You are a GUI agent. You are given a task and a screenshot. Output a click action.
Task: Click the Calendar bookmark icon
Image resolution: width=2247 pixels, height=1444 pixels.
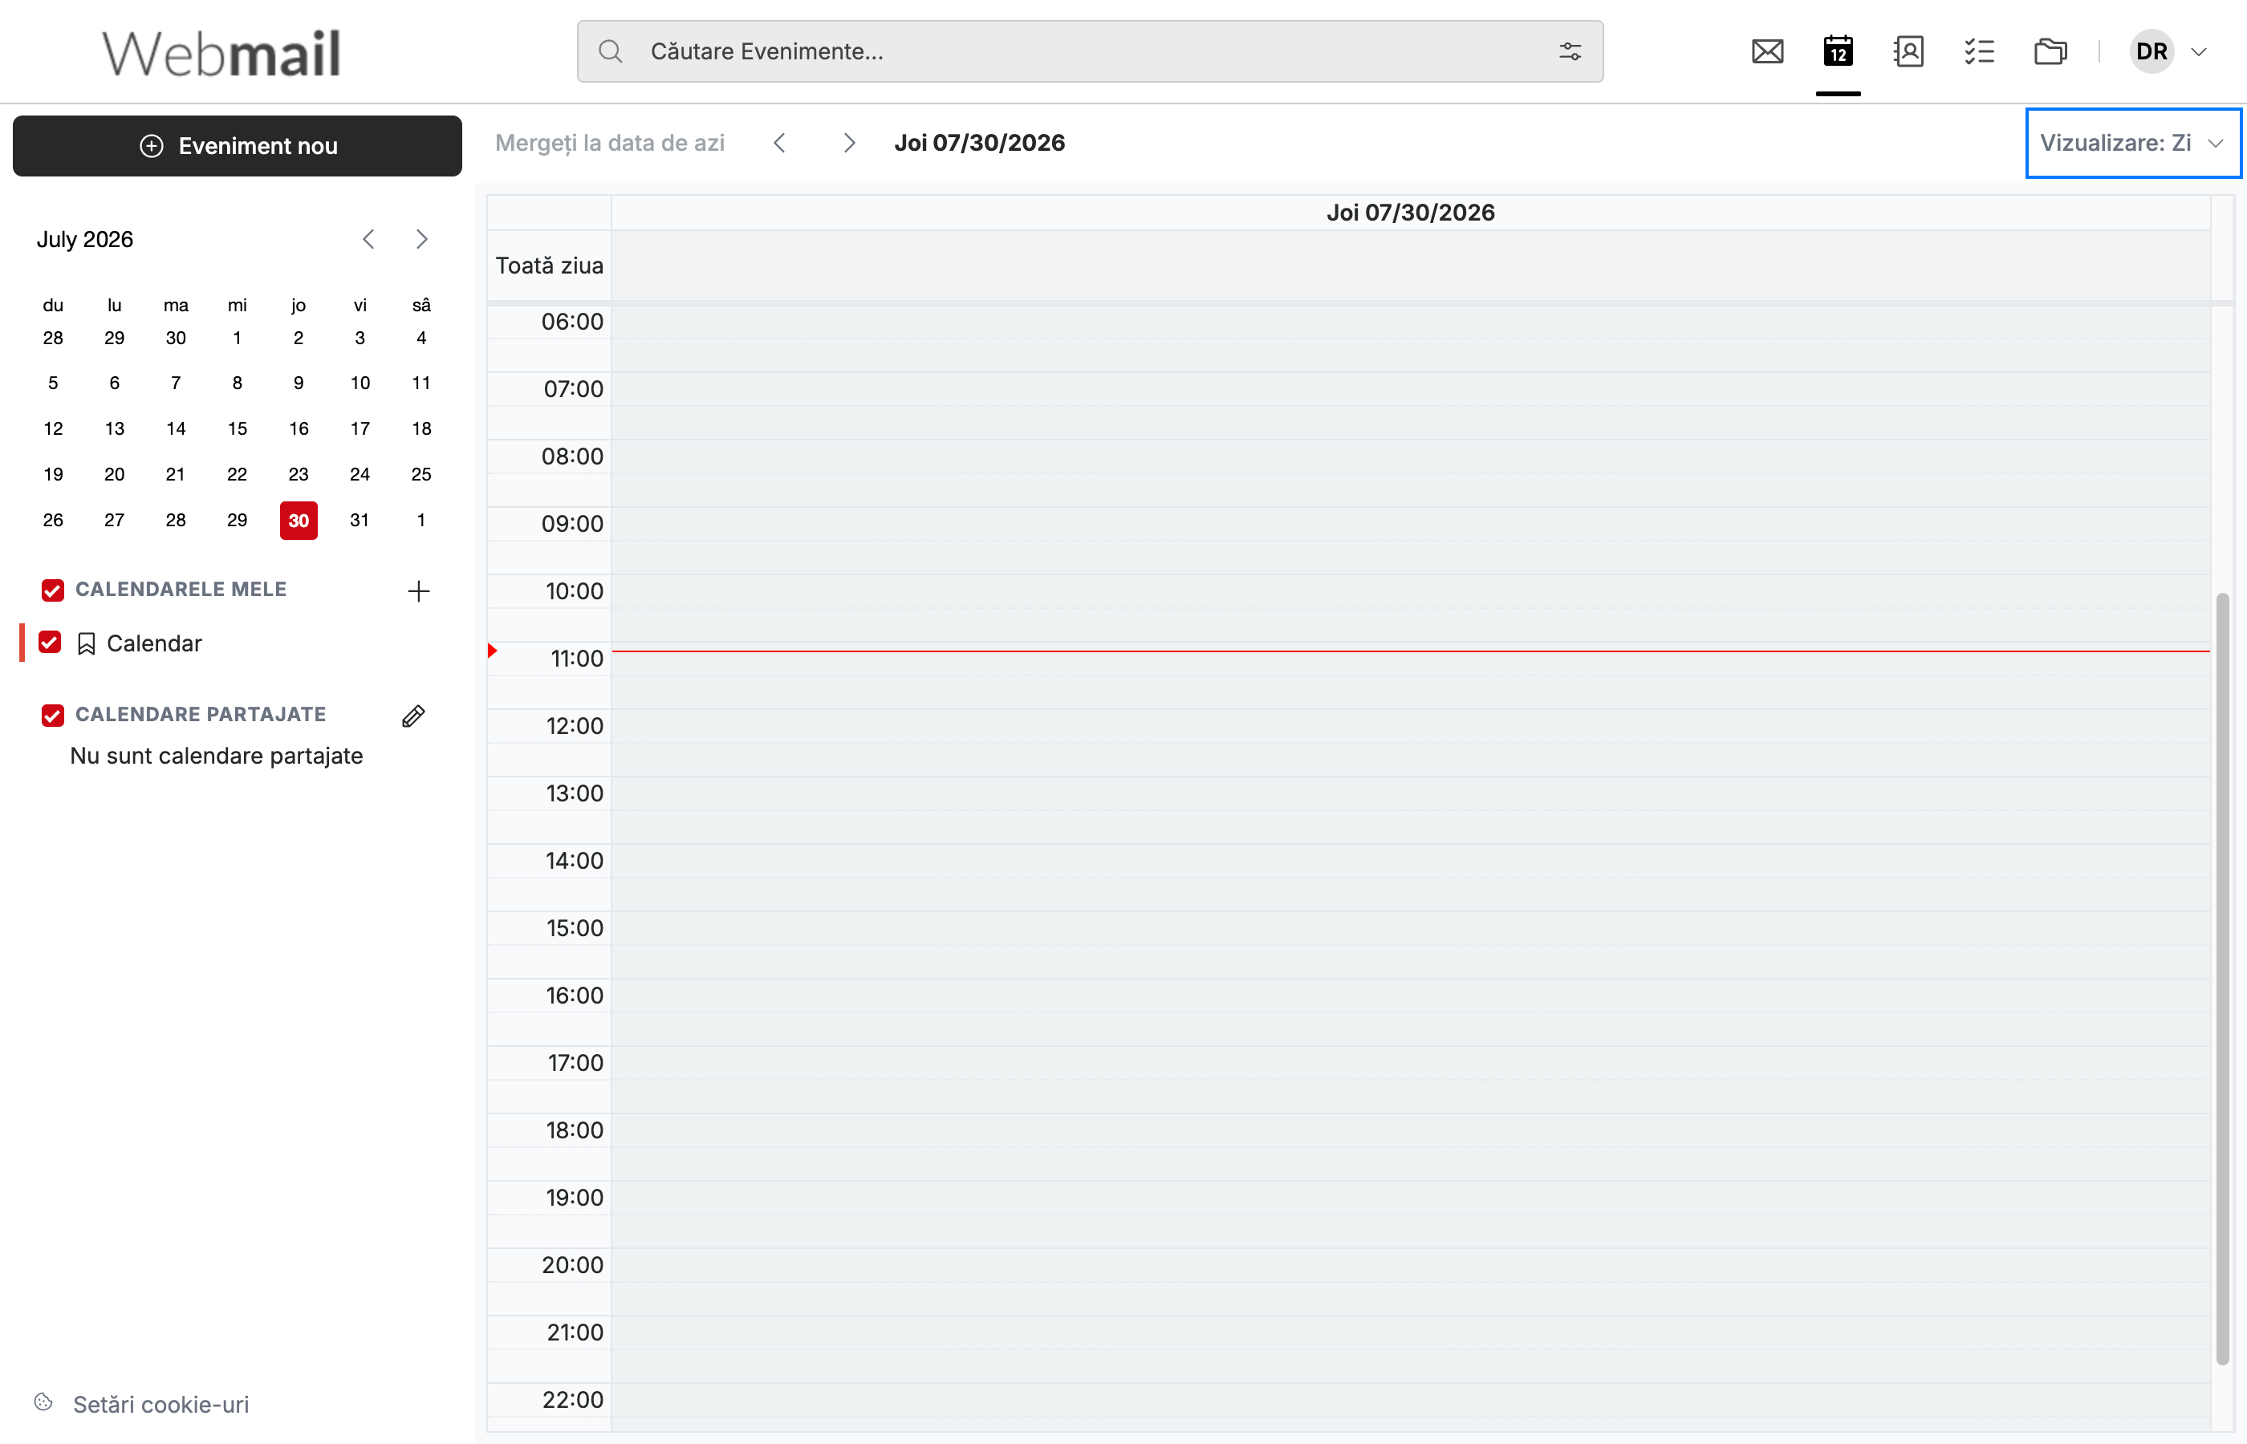pyautogui.click(x=87, y=644)
